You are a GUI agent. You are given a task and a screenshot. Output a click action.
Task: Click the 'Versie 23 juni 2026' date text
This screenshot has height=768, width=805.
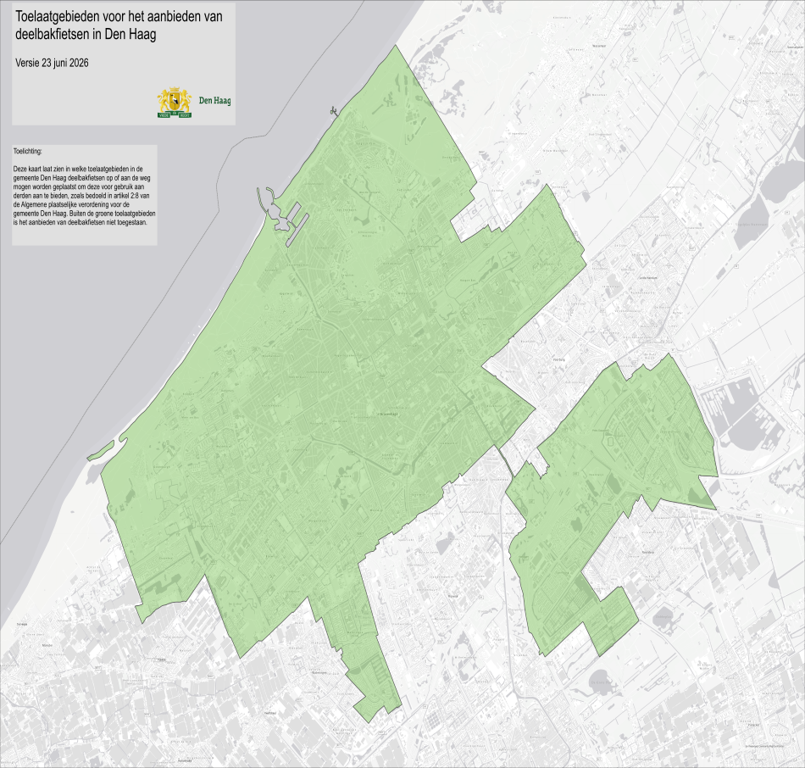(52, 63)
